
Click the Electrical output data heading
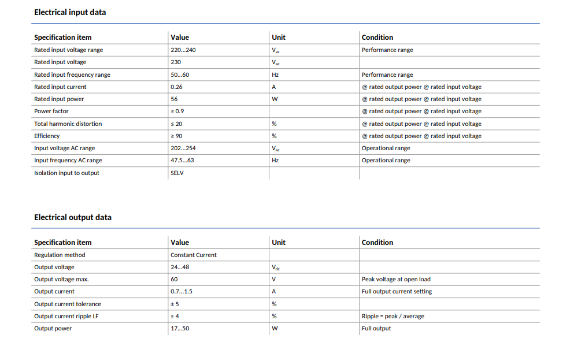click(x=73, y=217)
